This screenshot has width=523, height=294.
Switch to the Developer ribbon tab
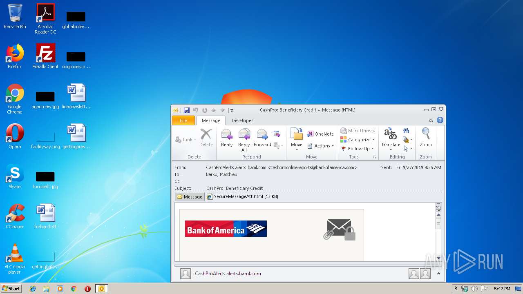pos(242,120)
